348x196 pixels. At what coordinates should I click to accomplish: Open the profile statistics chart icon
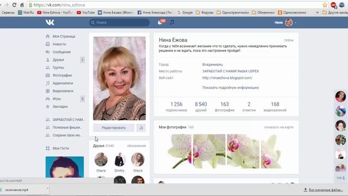[141, 128]
